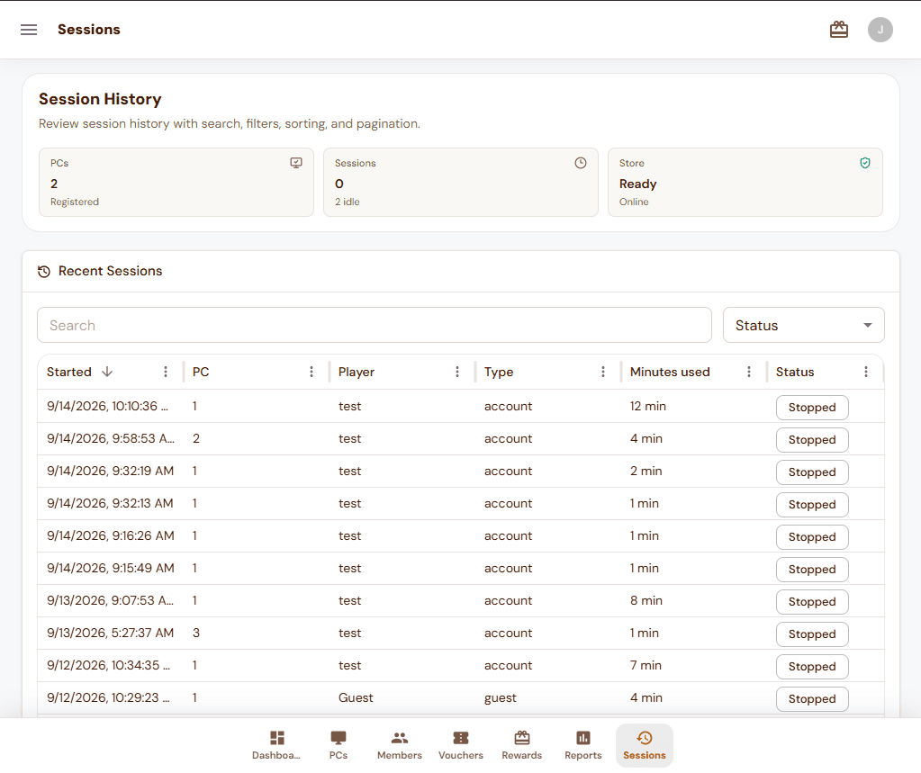Open the user avatar J menu
This screenshot has width=921, height=773.
point(880,30)
